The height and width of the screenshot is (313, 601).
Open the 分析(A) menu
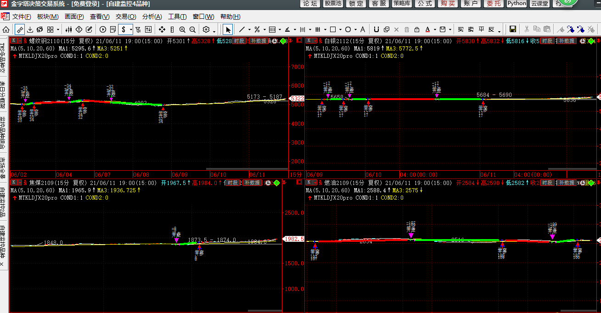[x=152, y=17]
